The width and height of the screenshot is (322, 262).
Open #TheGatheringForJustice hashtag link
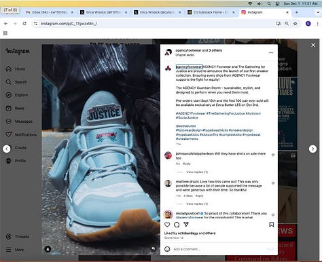tap(226, 113)
